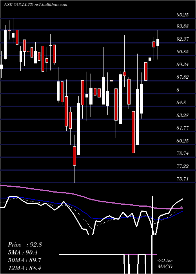This screenshot has height=274, width=196.
Task: Click the 83.28 price axis label
Action: (183, 115)
